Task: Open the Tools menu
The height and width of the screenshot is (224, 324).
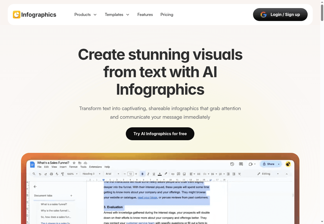Action: (x=83, y=167)
